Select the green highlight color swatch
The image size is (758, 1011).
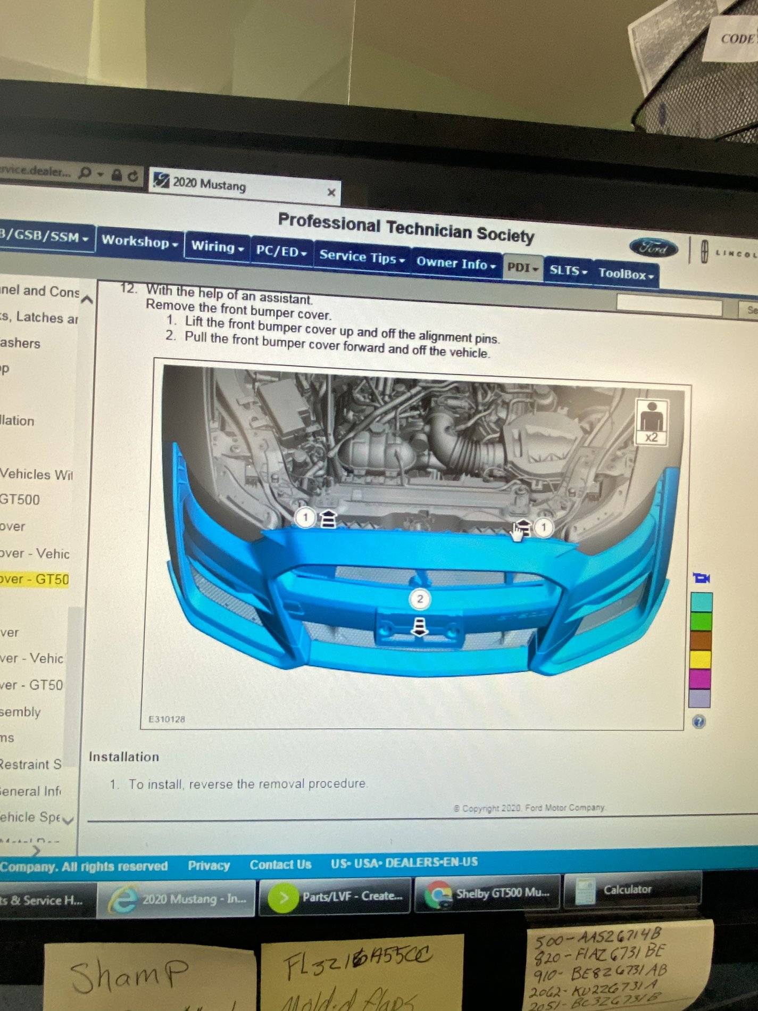701,621
